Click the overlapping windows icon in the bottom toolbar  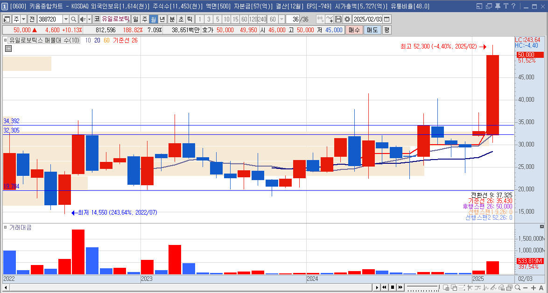[454, 287]
